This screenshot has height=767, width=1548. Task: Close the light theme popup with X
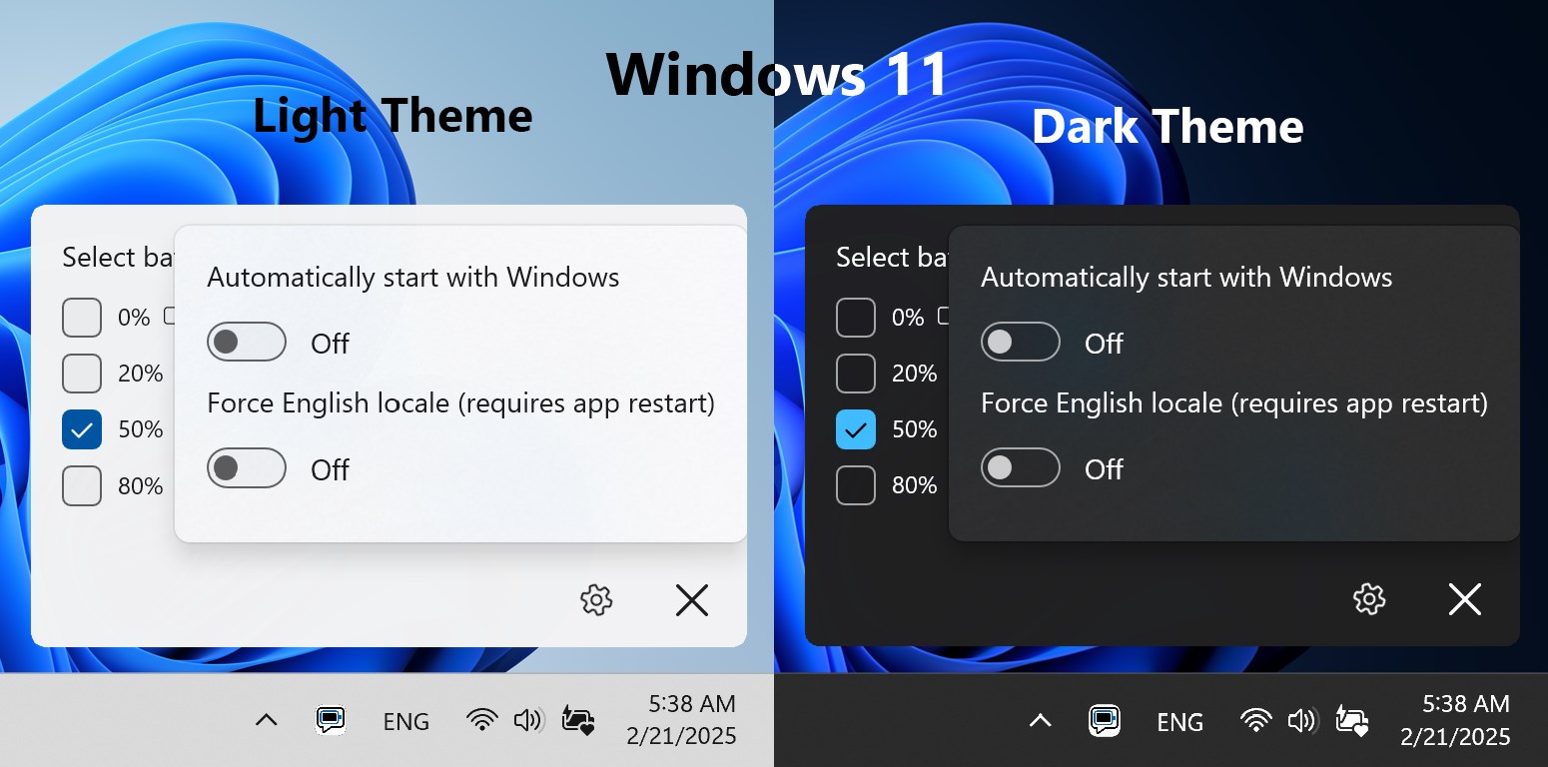[692, 600]
